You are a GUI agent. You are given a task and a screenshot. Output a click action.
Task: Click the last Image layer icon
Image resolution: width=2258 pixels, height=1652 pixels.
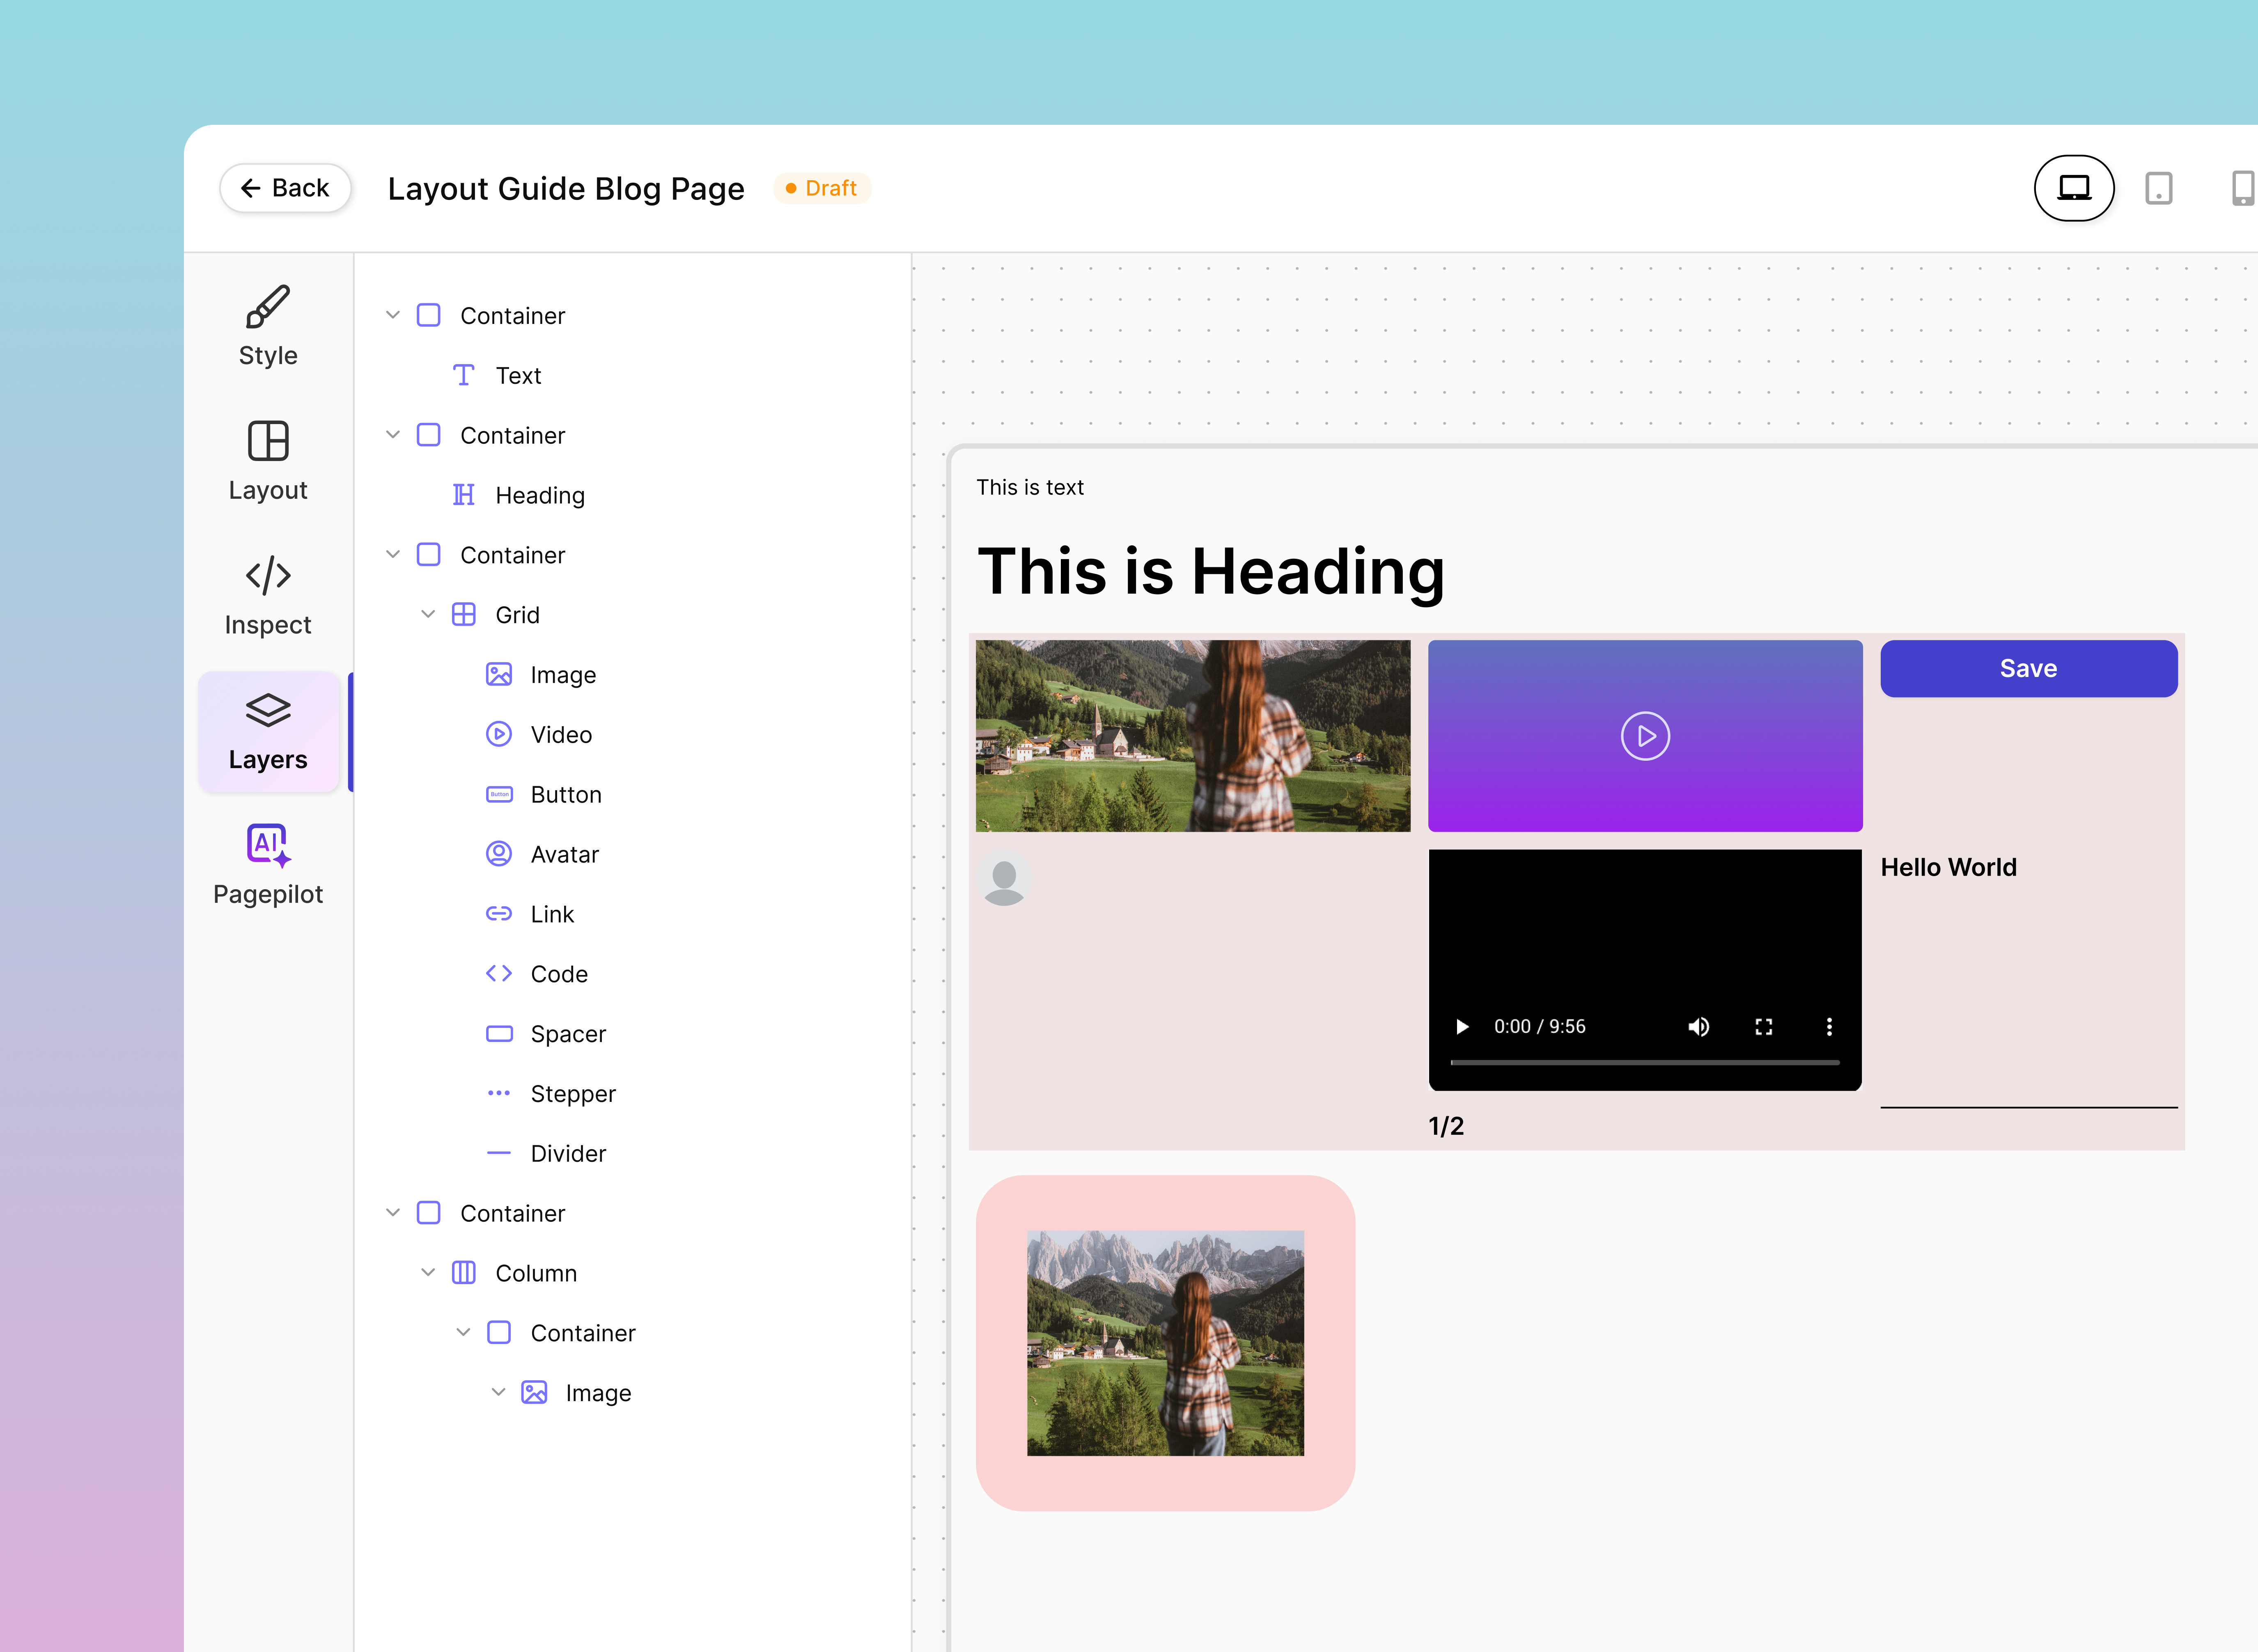tap(534, 1392)
